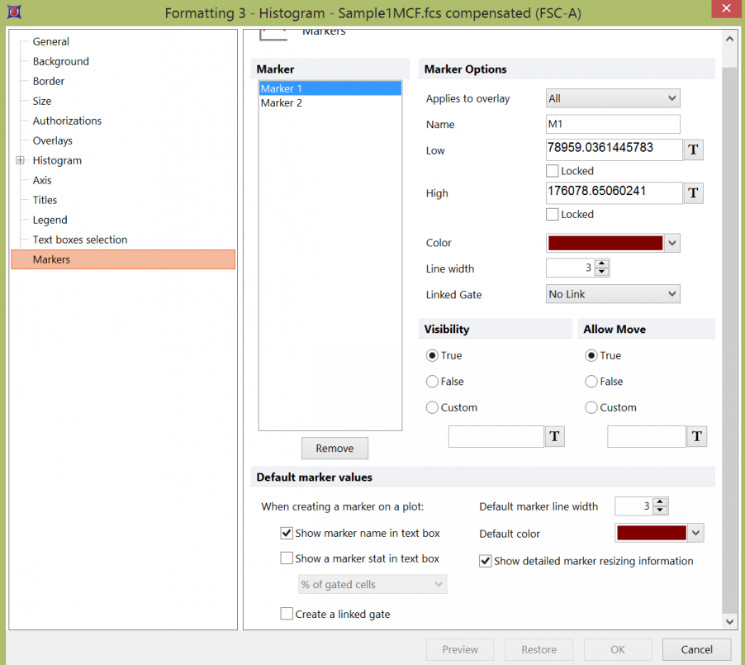Select Overlays in the category tree

coord(52,140)
